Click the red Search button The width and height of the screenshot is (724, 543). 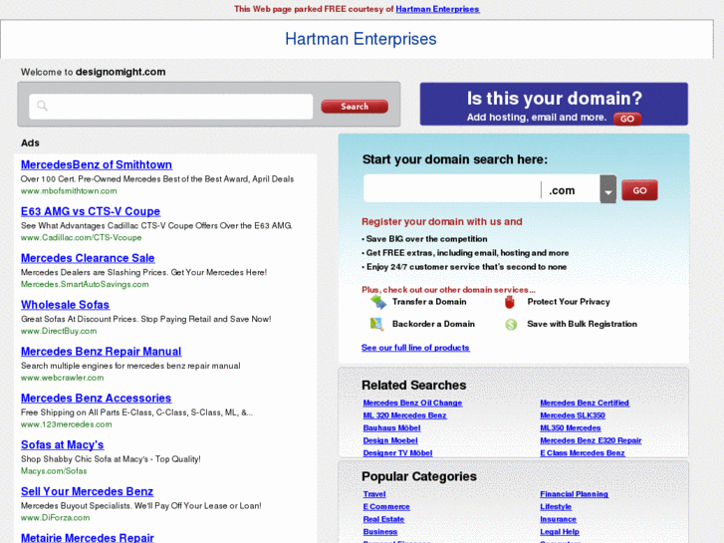click(x=355, y=107)
